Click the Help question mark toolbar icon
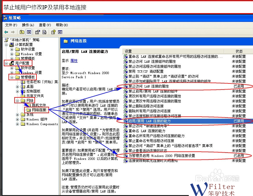The width and height of the screenshot is (253, 196). coord(53,32)
